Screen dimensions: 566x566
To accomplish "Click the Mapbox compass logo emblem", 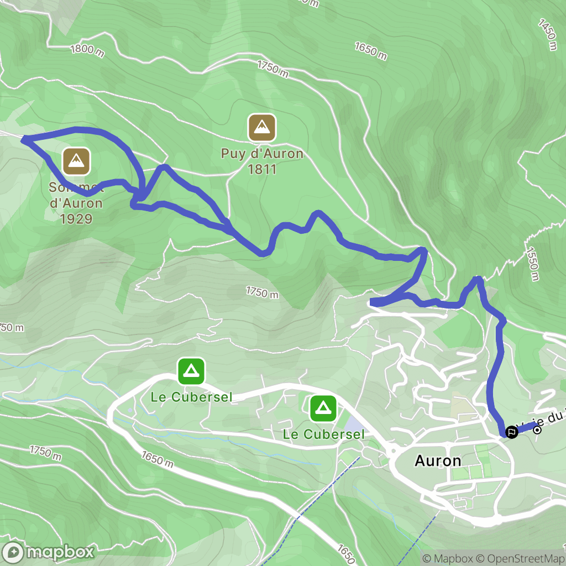I will (x=13, y=552).
